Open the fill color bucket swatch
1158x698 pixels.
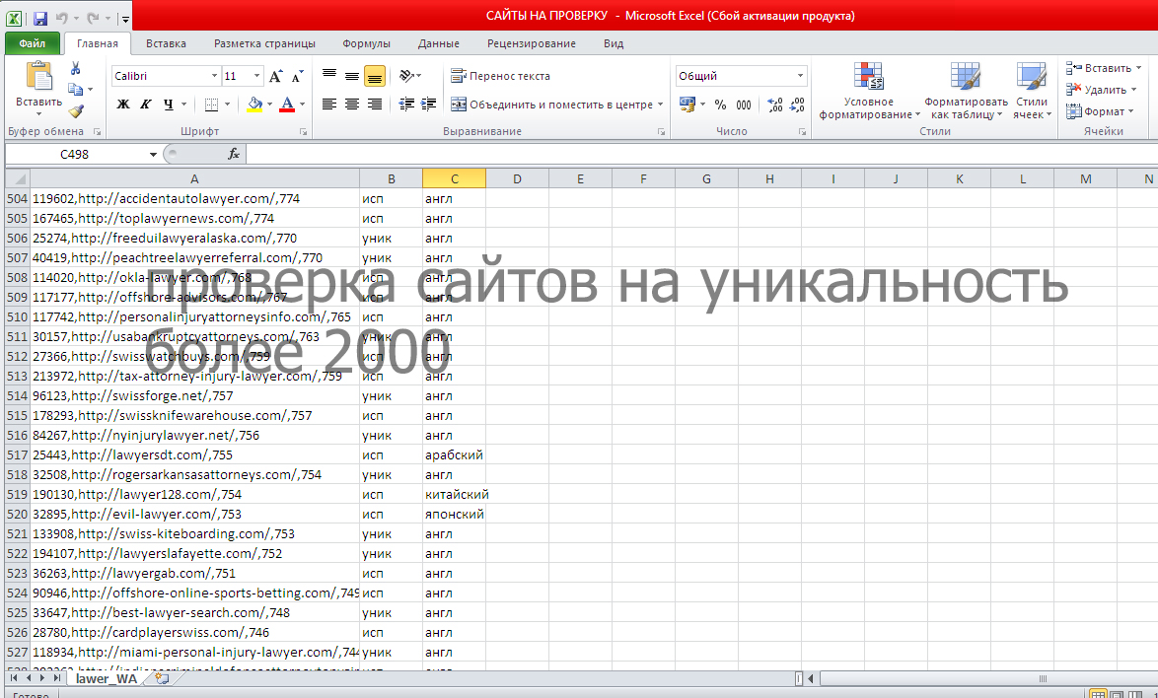click(x=254, y=105)
